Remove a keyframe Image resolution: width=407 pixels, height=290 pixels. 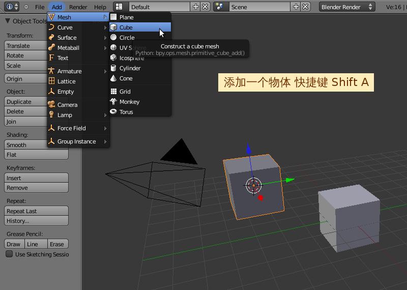click(x=36, y=188)
